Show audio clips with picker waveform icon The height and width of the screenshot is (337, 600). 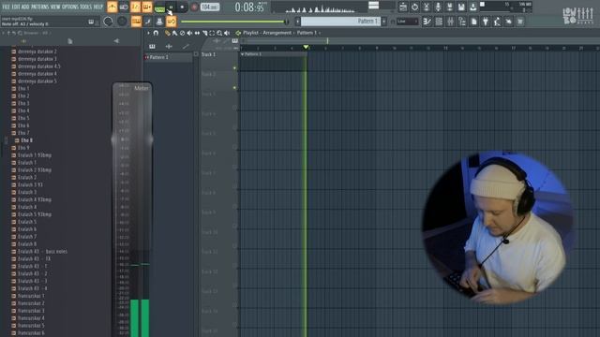coord(169,46)
